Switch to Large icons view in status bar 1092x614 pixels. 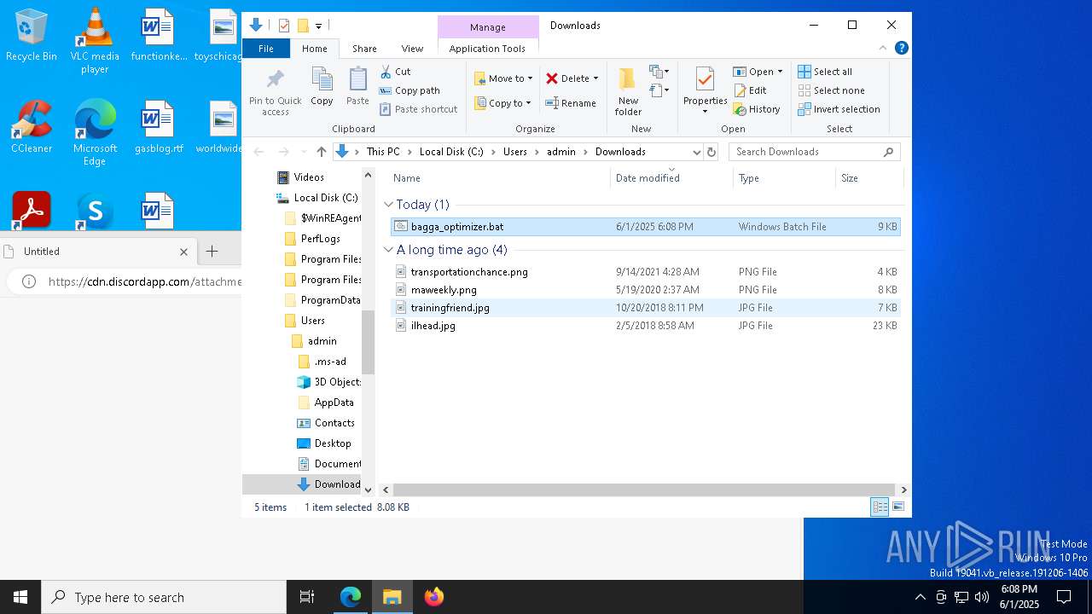coord(897,507)
